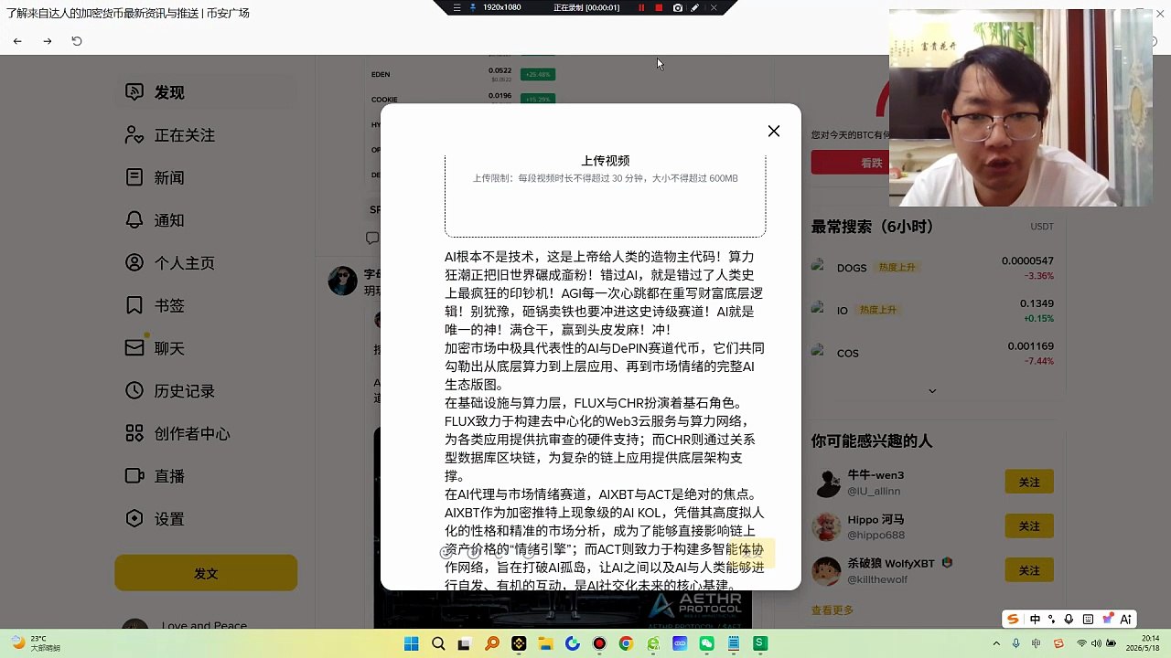The height and width of the screenshot is (658, 1171).
Task: Select COS in the most-searched list
Action: 932,353
